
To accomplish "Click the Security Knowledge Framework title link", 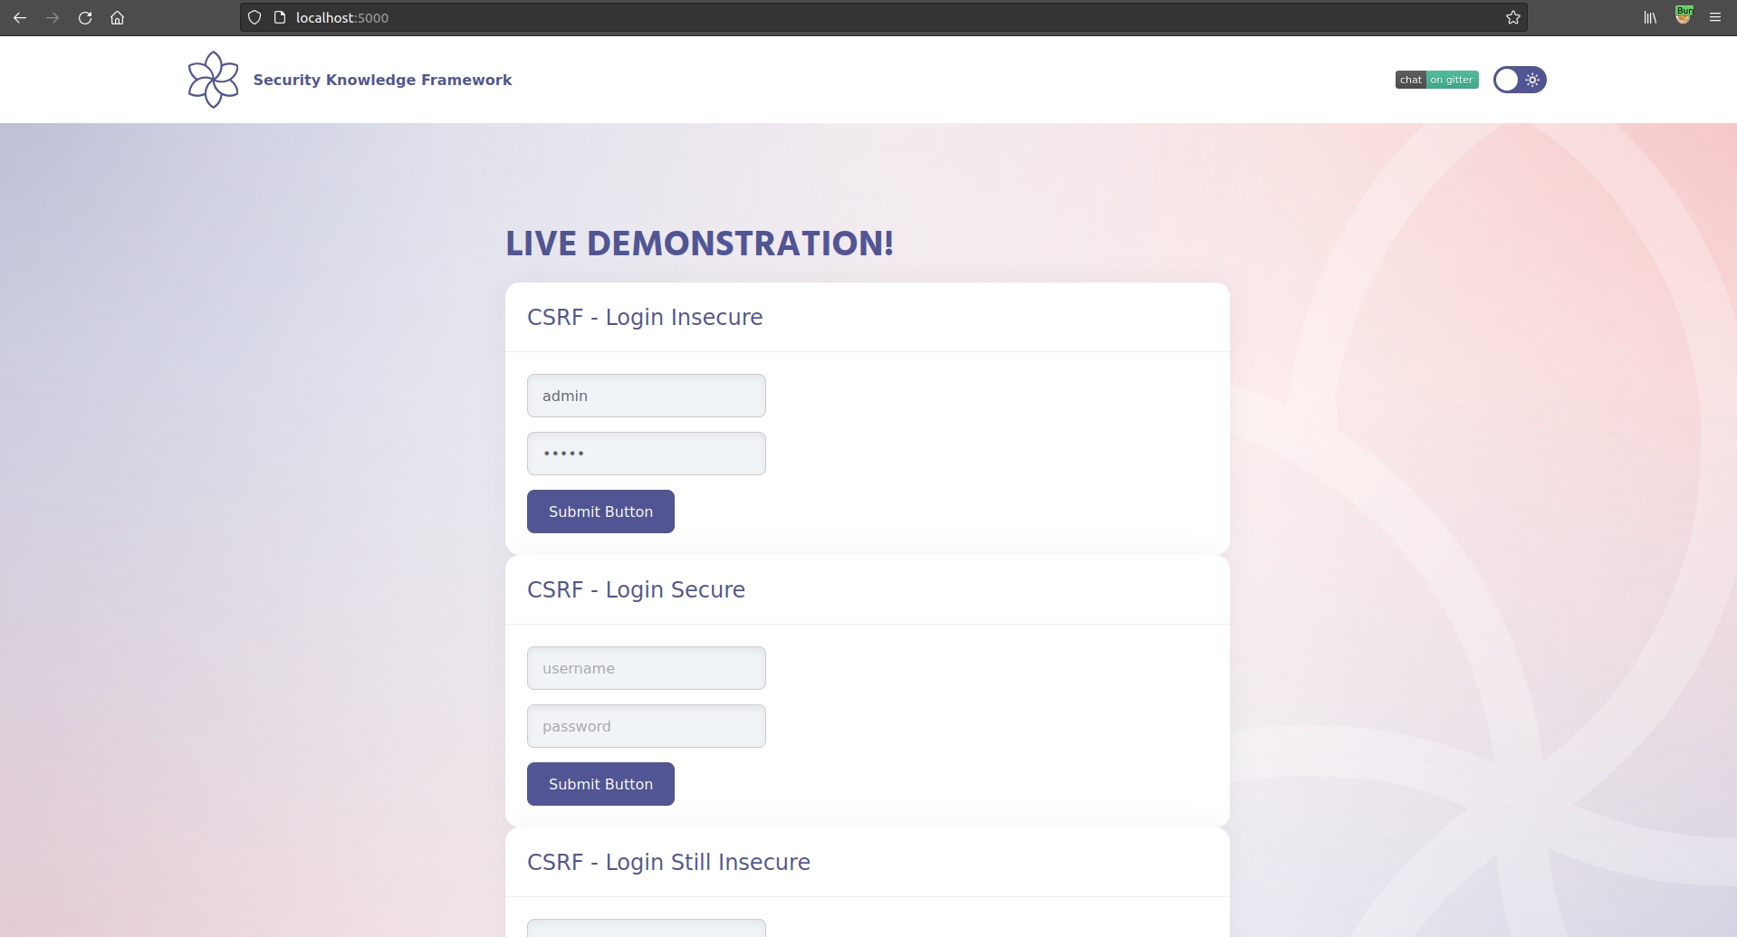I will point(382,80).
